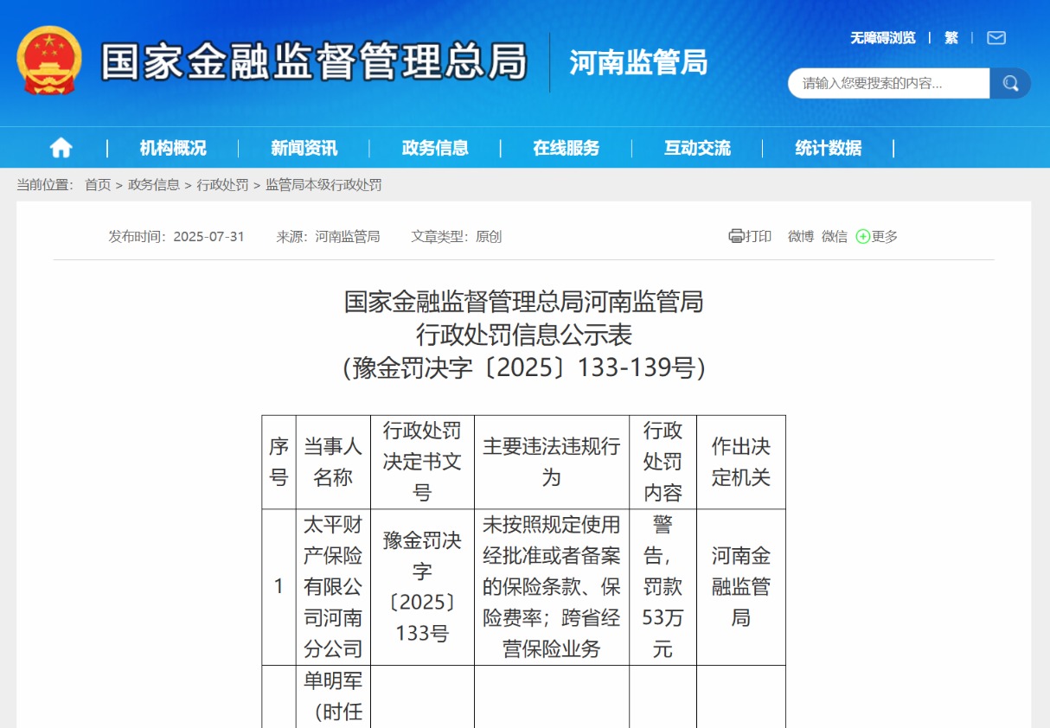Open the 互动交流 menu
The image size is (1050, 728).
pyautogui.click(x=697, y=148)
